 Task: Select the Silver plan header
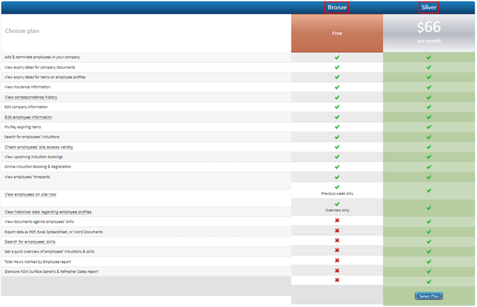point(428,7)
